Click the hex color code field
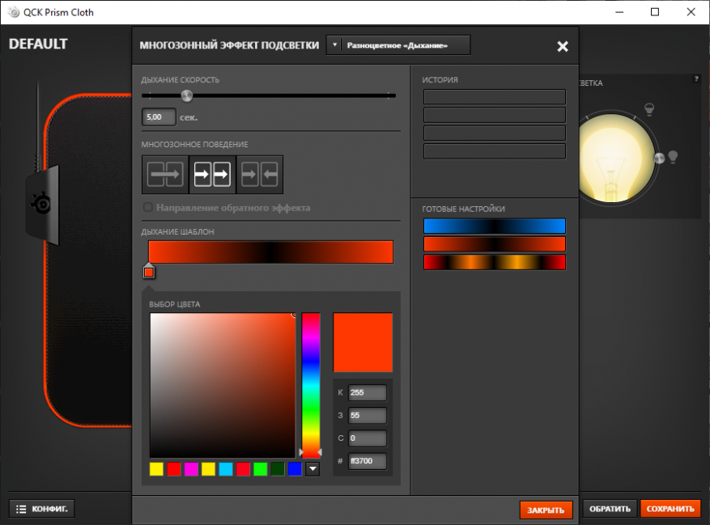This screenshot has height=525, width=710. (x=368, y=461)
